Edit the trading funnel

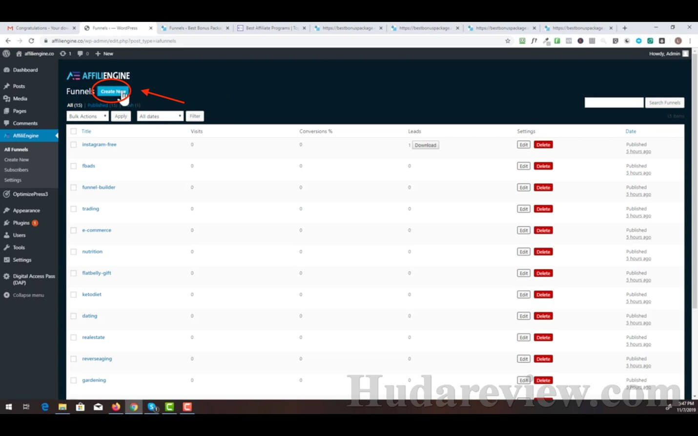pos(524,209)
